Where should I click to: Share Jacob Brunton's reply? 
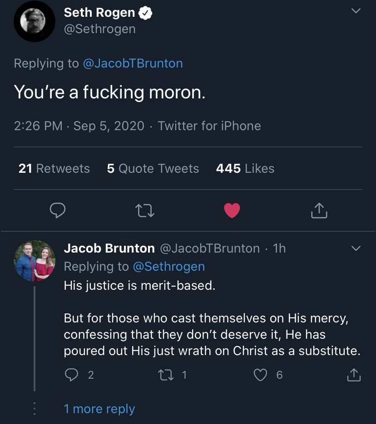click(354, 375)
